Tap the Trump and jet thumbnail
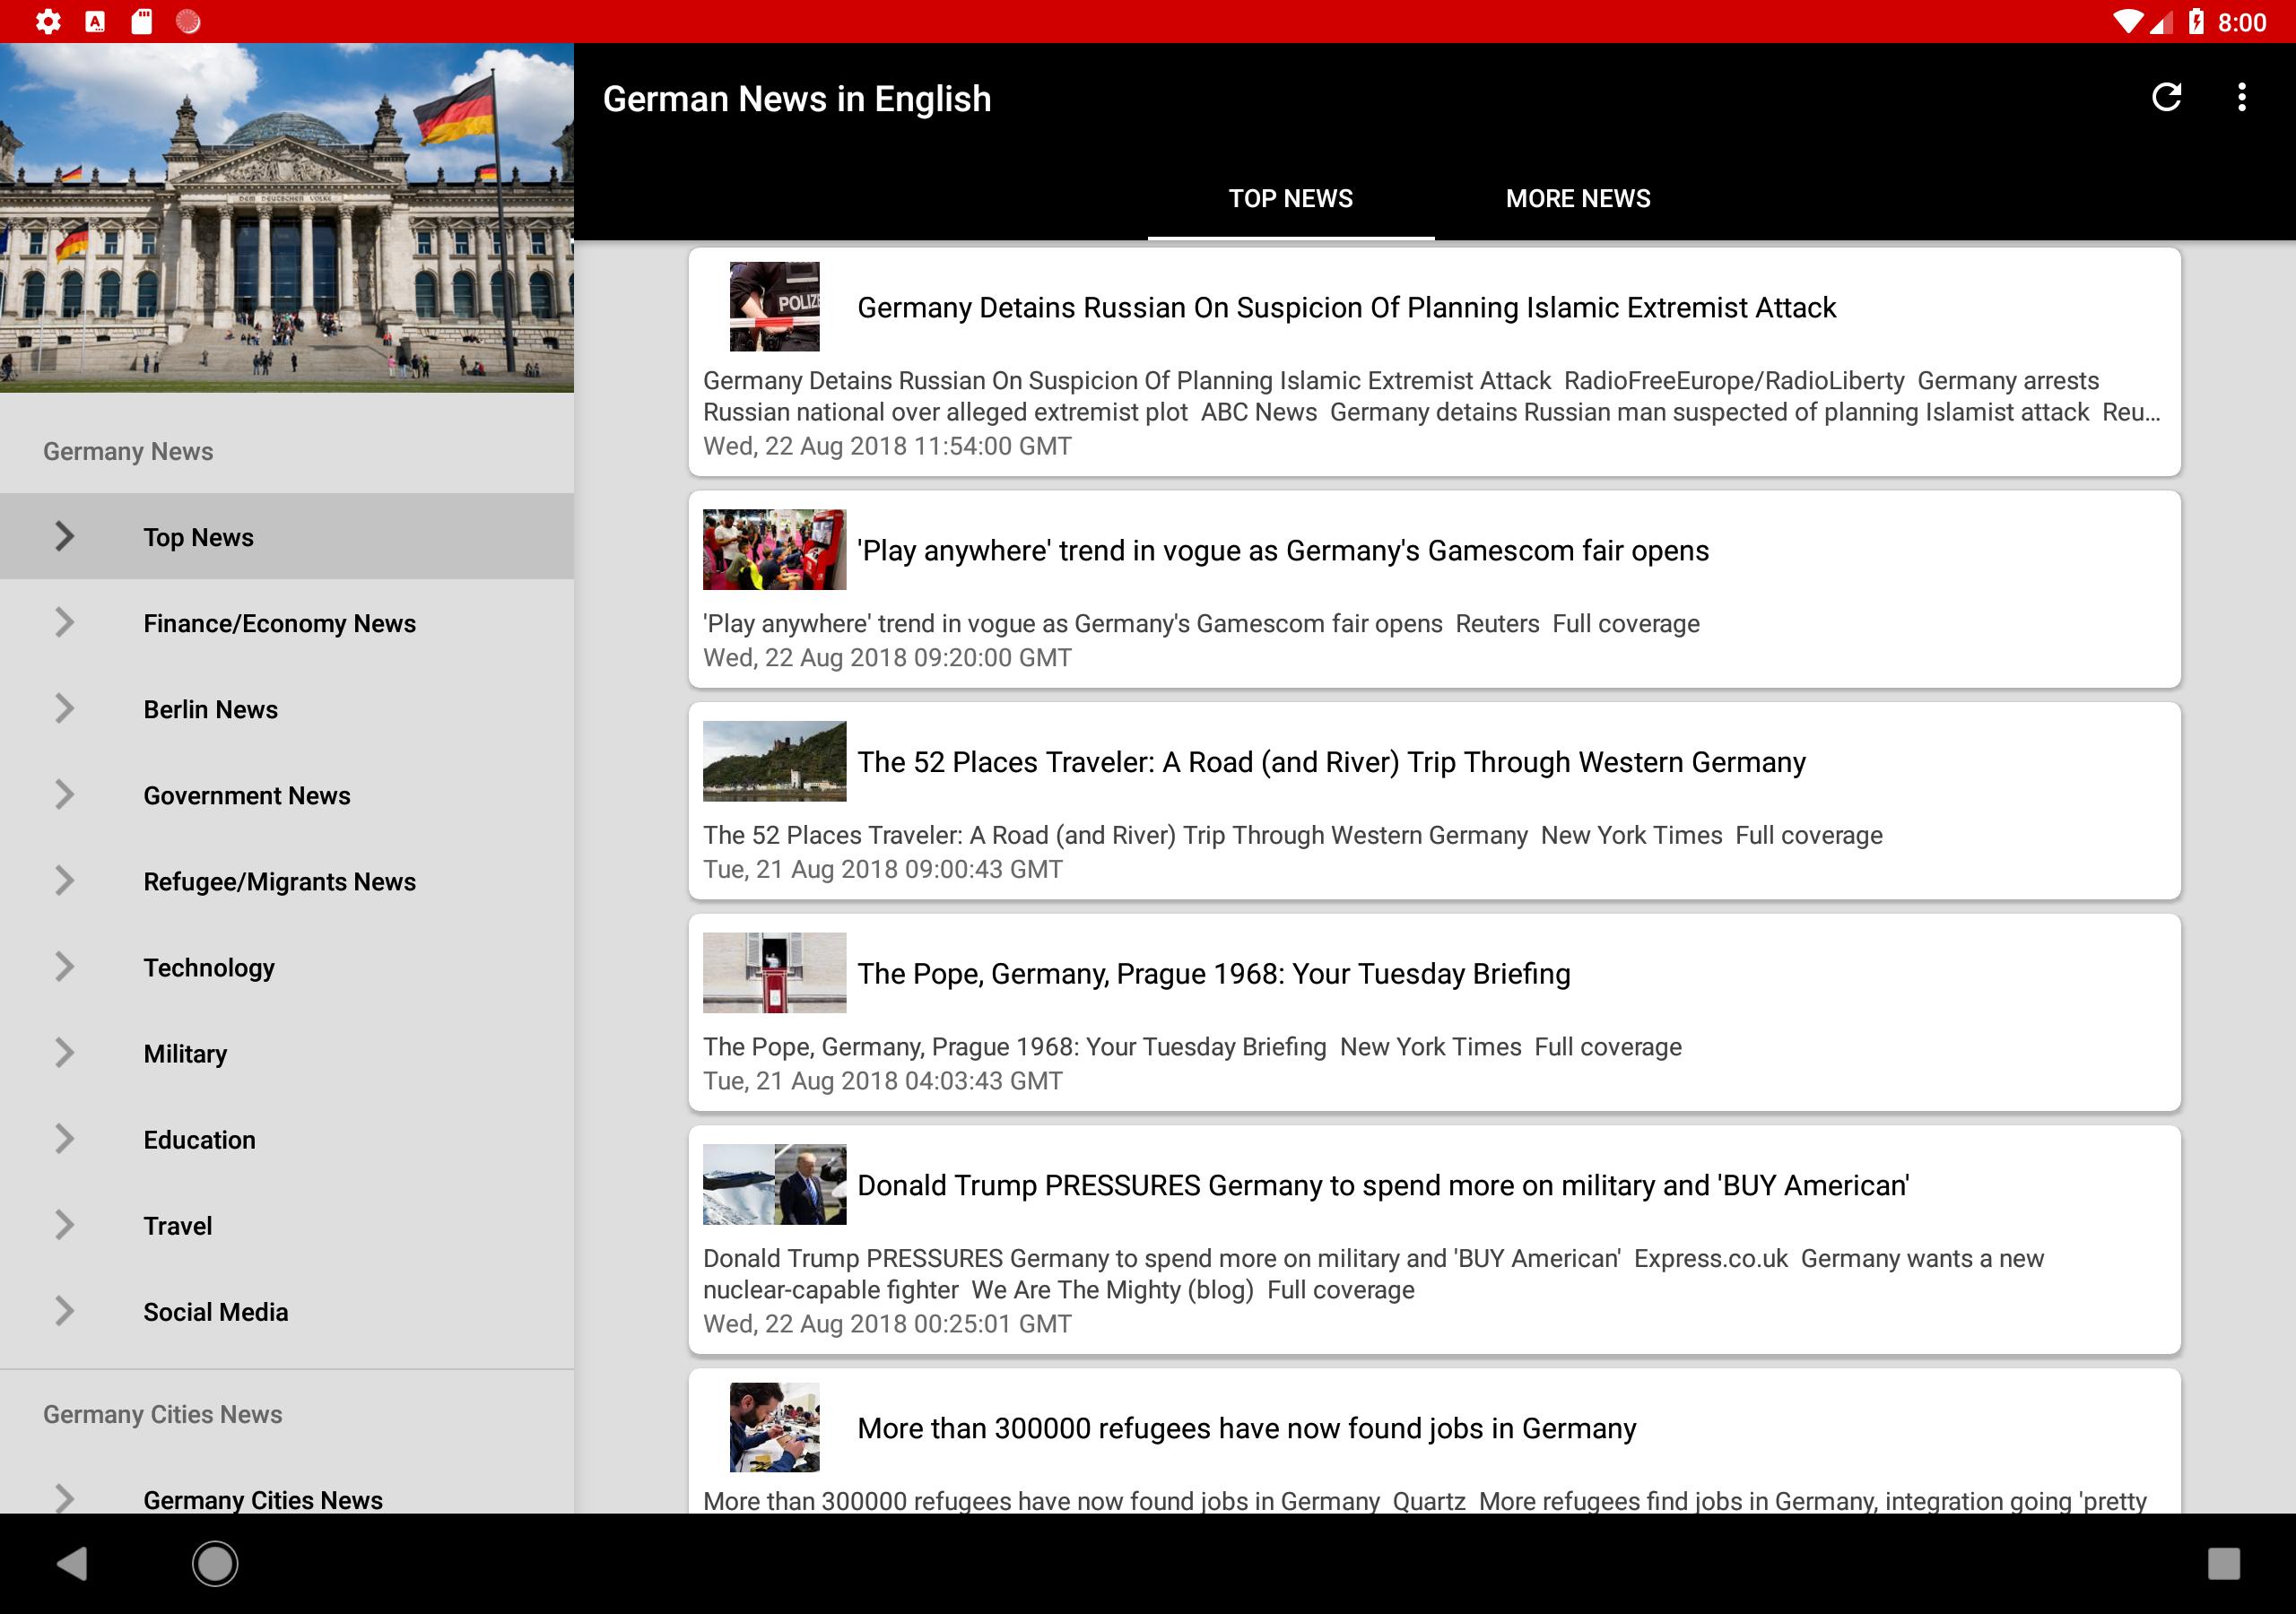Viewport: 2296px width, 1614px height. [774, 1184]
